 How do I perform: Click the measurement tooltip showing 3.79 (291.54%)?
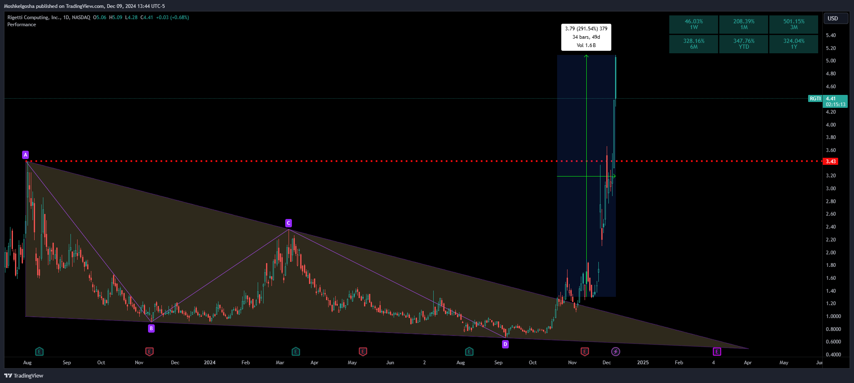tap(586, 37)
